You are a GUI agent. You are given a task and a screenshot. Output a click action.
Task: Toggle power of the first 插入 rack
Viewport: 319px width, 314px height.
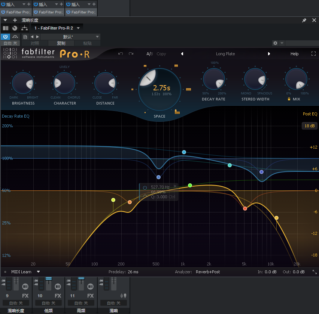pos(3,4)
